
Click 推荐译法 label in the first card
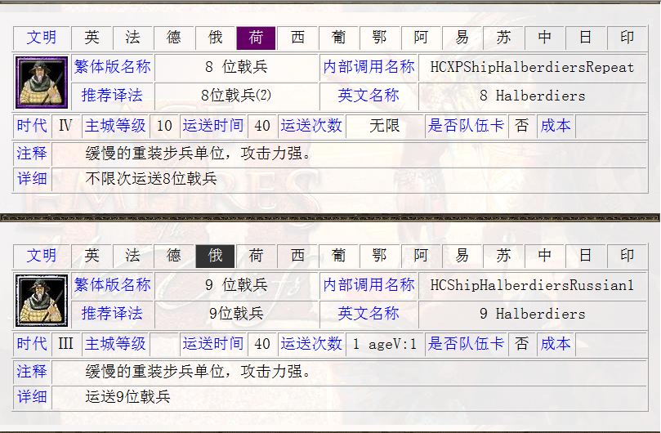point(112,96)
